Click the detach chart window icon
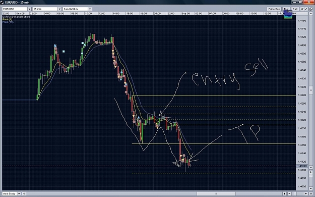The height and width of the screenshot is (197, 315). click(311, 9)
